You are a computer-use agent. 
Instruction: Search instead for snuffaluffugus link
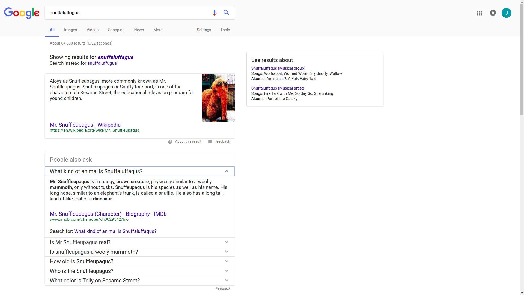(102, 63)
